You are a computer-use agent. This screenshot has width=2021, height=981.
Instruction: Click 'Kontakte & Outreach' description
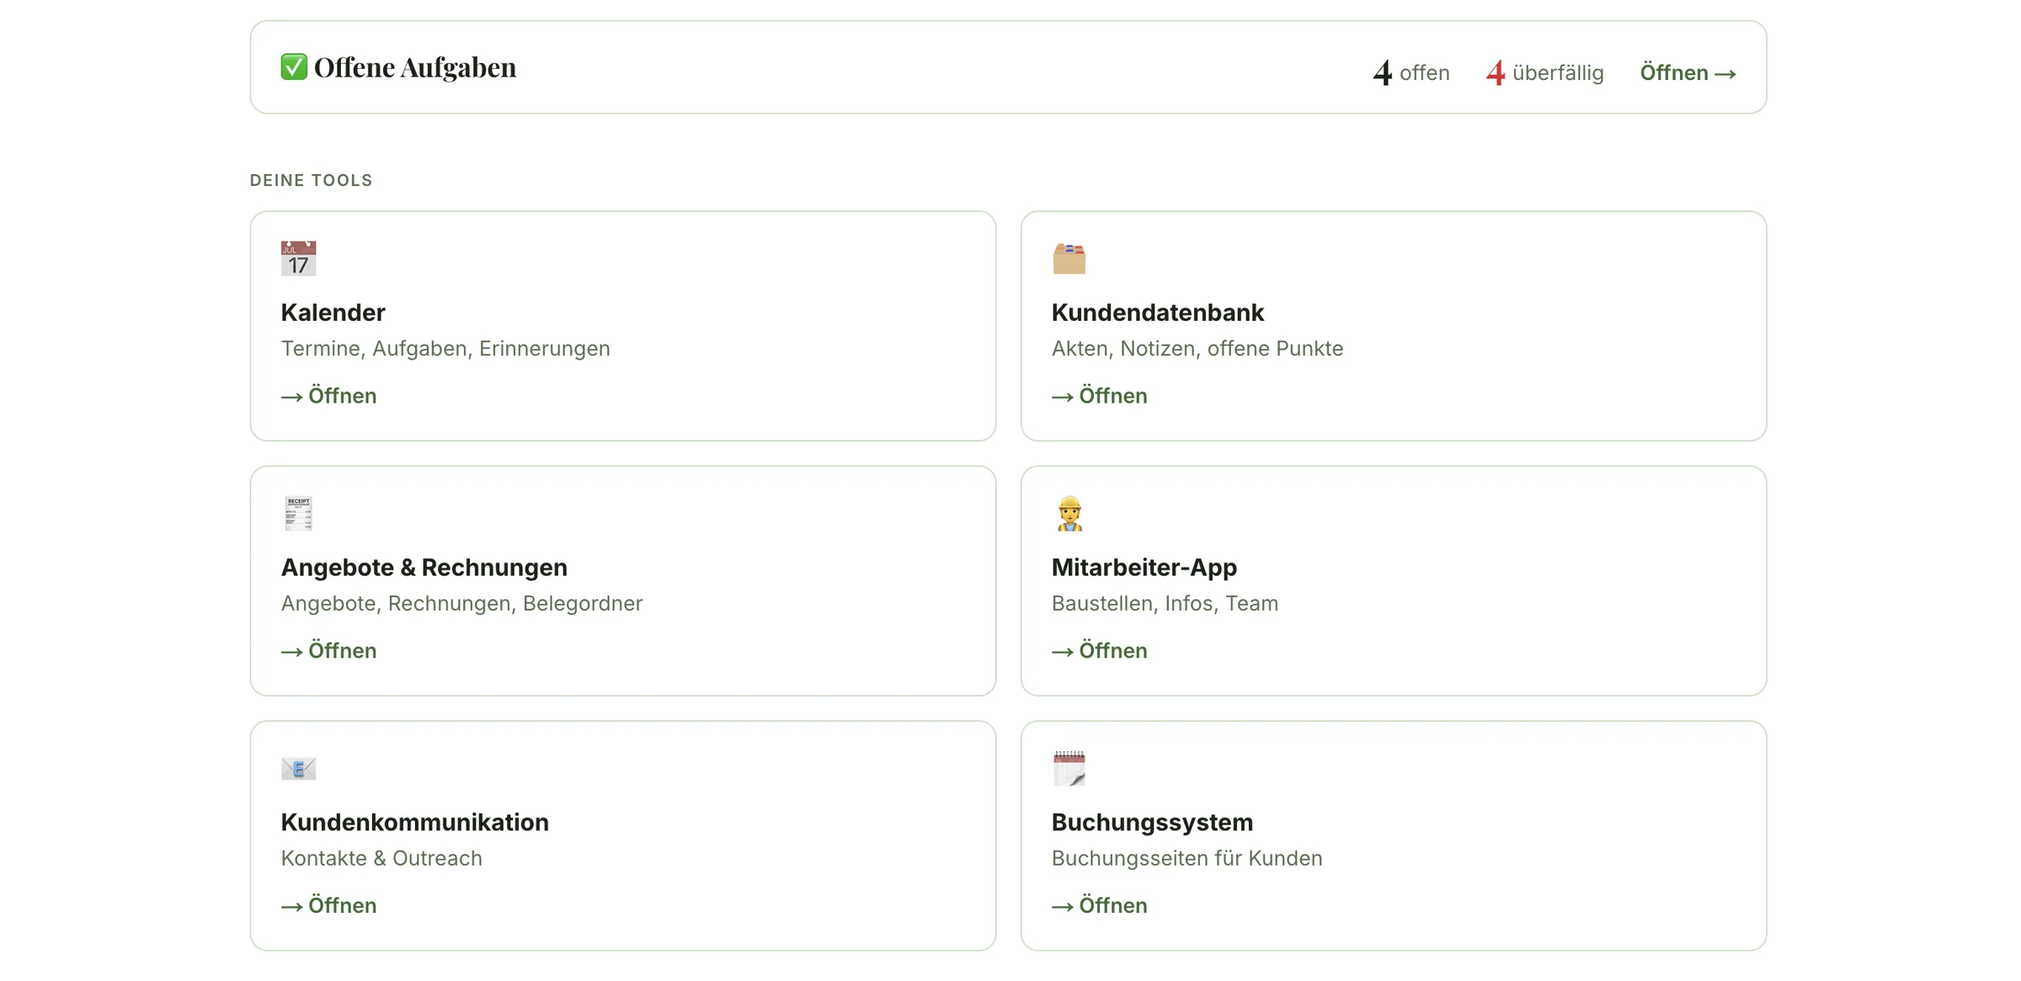(381, 859)
